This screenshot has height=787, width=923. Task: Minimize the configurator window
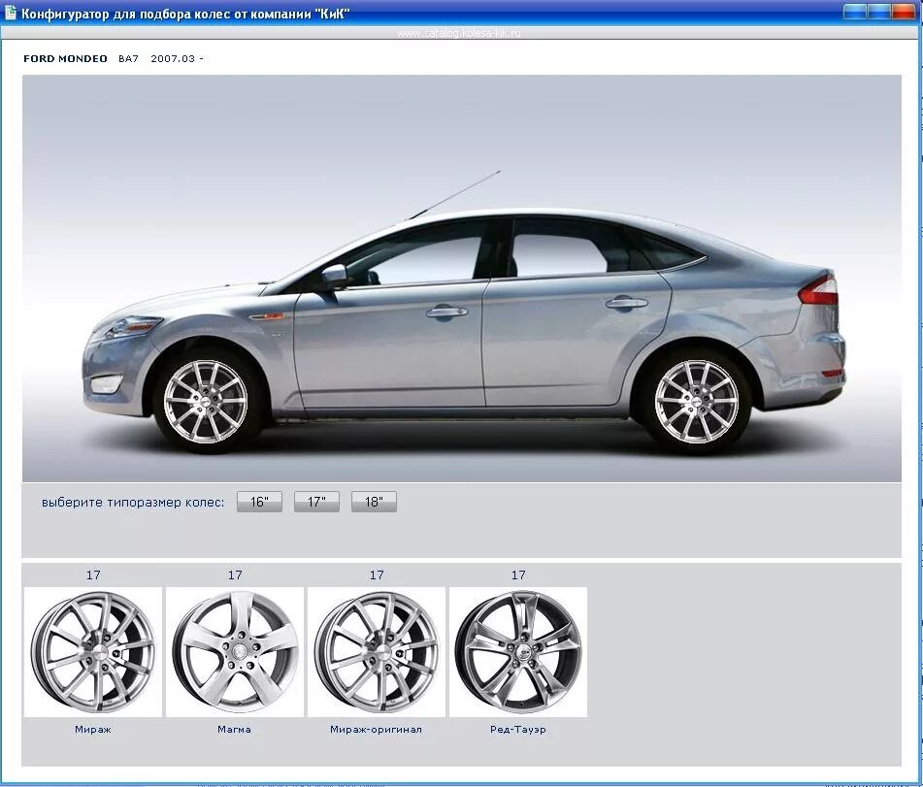coord(855,12)
